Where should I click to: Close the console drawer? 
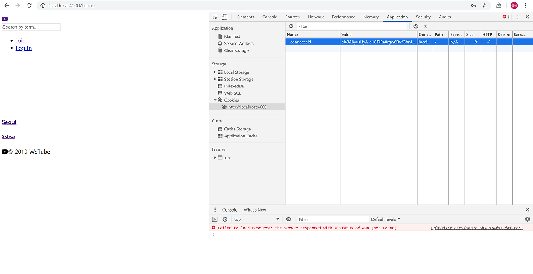click(527, 210)
